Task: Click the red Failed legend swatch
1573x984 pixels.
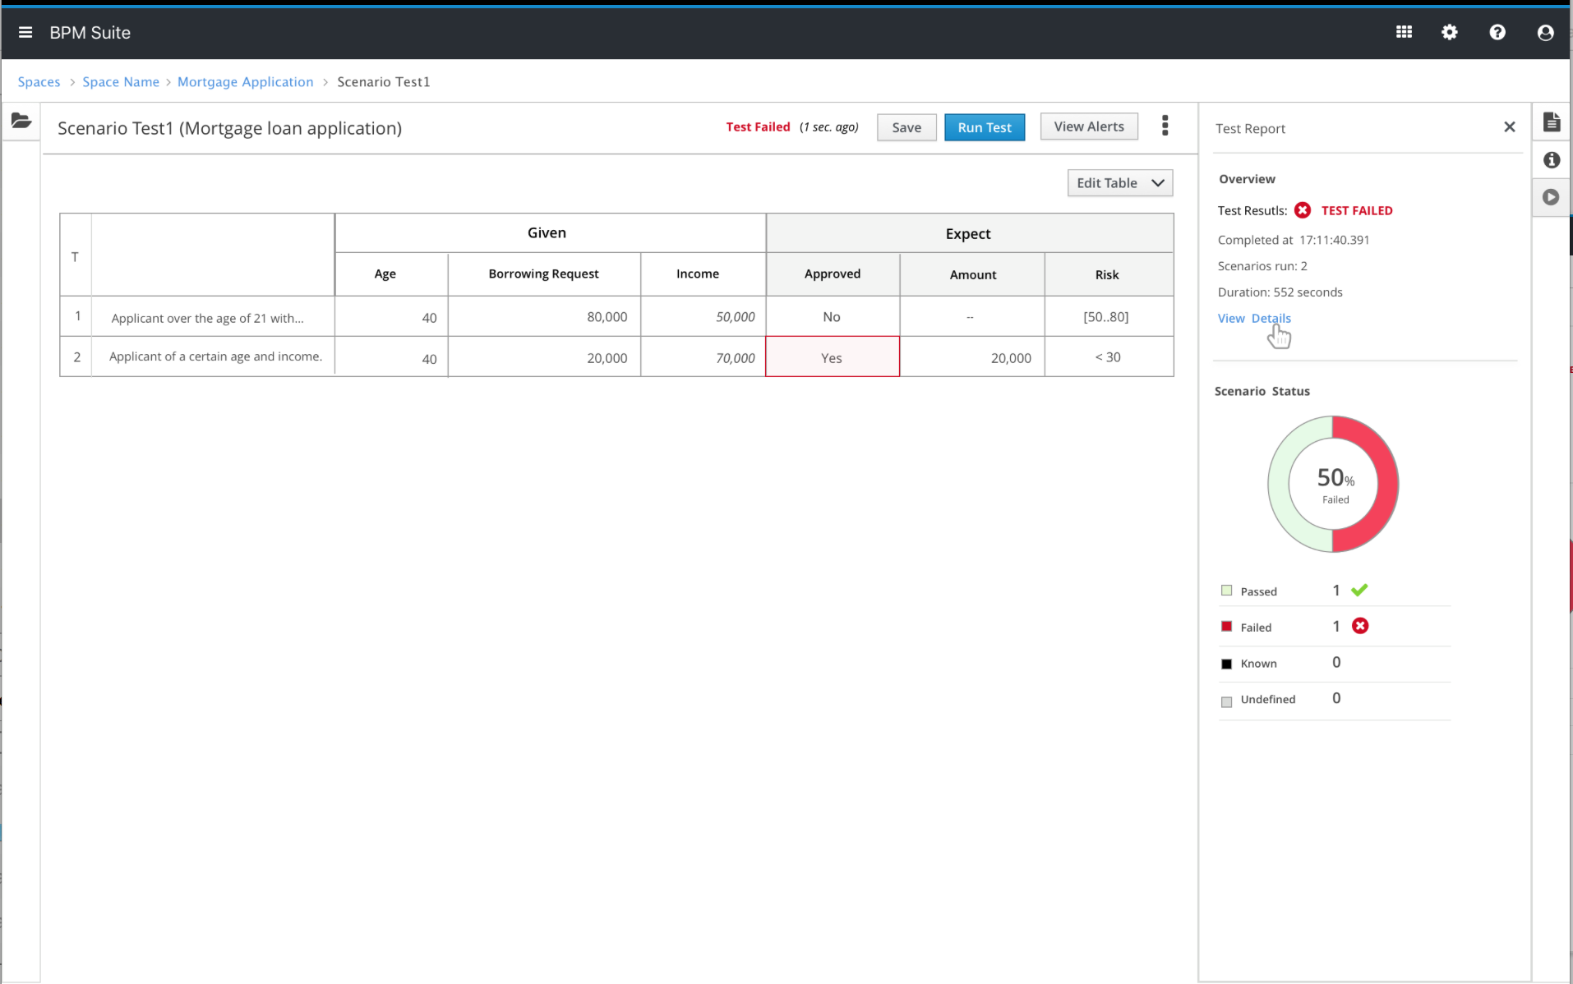Action: point(1226,627)
